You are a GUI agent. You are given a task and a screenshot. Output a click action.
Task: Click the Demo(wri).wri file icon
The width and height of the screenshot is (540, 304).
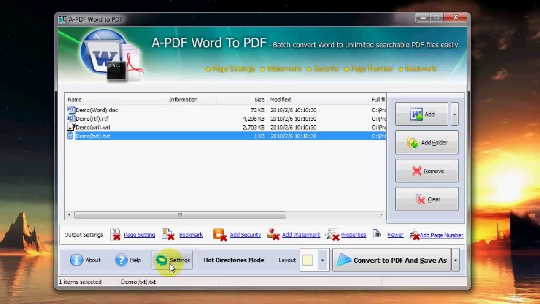pos(71,127)
